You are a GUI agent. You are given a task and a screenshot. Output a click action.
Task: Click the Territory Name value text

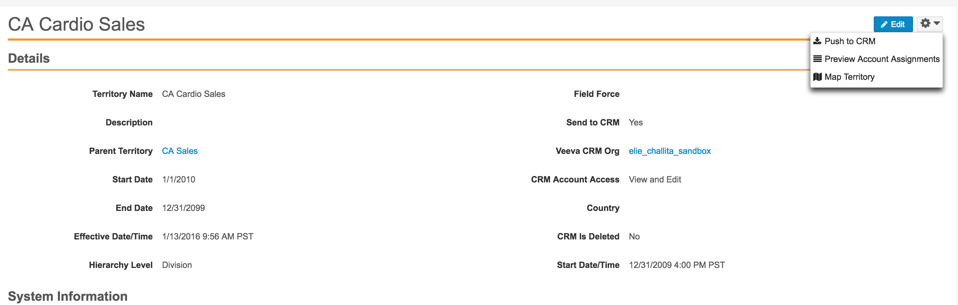(x=193, y=94)
